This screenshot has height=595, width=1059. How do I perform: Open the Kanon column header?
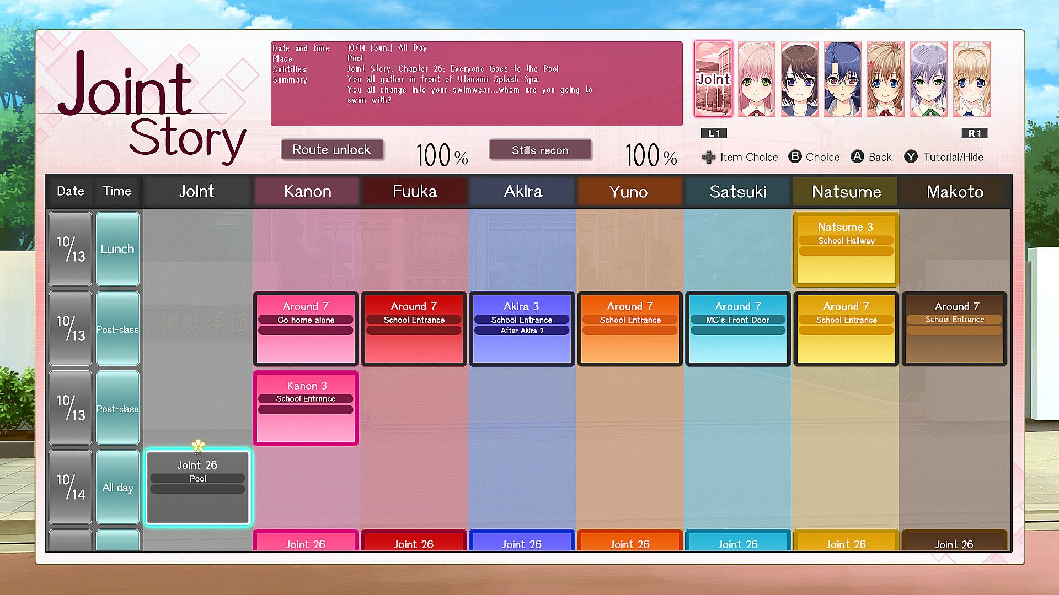[307, 192]
